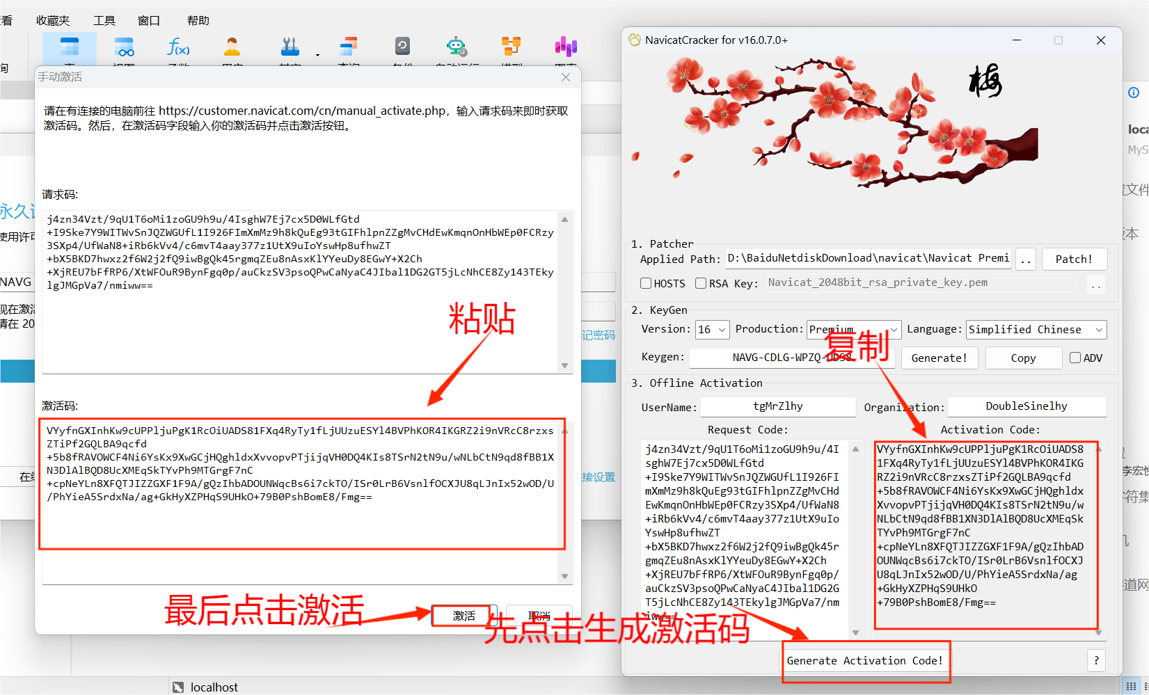The width and height of the screenshot is (1149, 695).
Task: Click the blue info icon at right edge
Action: pyautogui.click(x=1134, y=93)
